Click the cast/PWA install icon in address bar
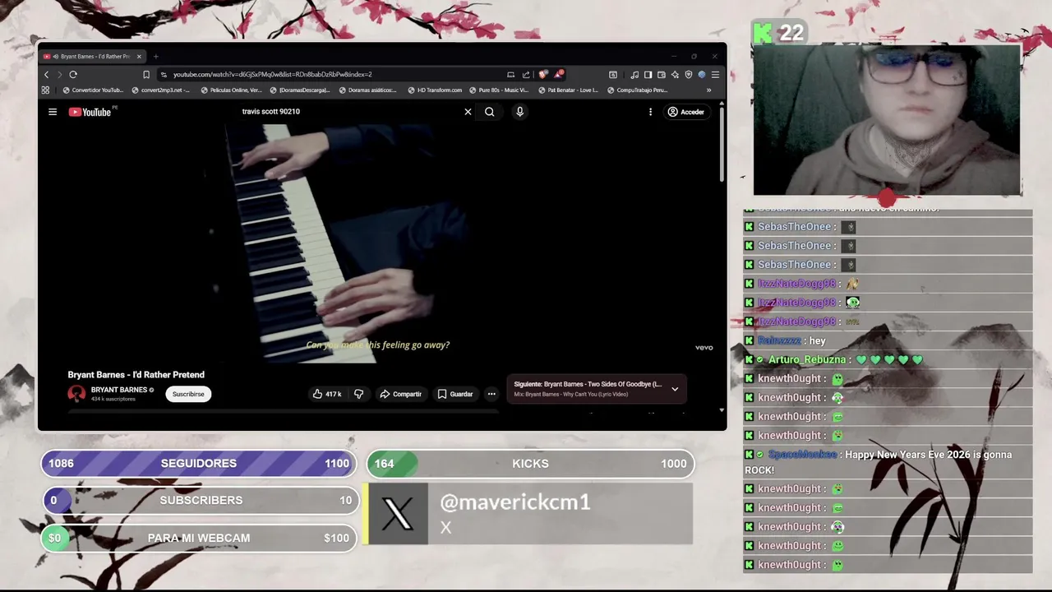This screenshot has width=1052, height=592. pos(510,74)
